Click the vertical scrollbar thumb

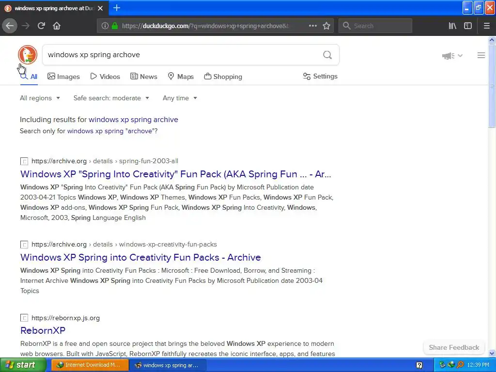492,86
